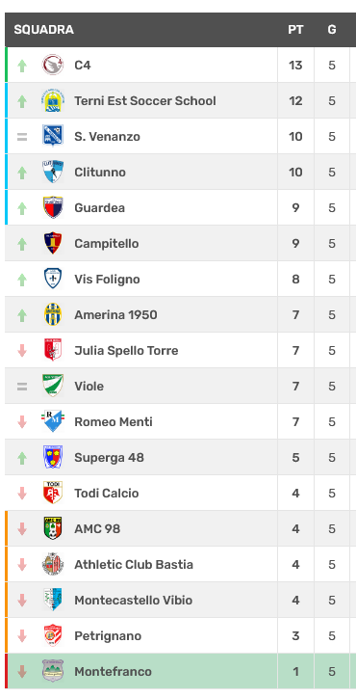This screenshot has width=356, height=697.
Task: Open the Julia Spello Torre team link
Action: 126,351
